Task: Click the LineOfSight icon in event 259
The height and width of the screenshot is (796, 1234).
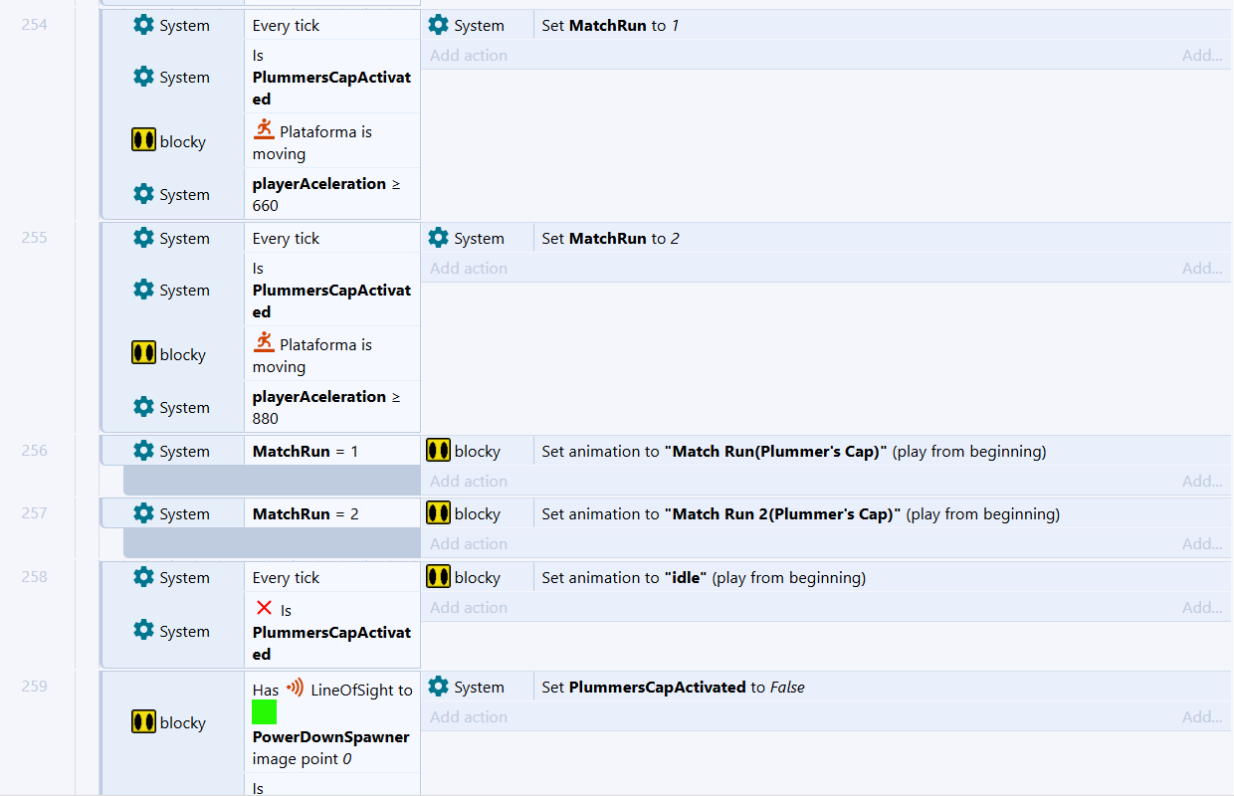Action: 296,688
